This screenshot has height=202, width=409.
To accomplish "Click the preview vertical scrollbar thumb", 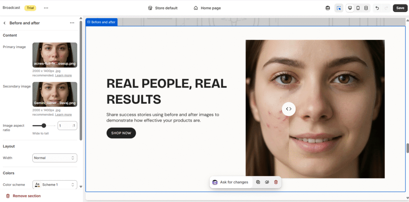I will pos(407,148).
